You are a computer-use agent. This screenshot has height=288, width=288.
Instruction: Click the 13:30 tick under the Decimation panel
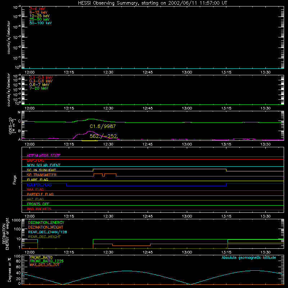(266, 252)
